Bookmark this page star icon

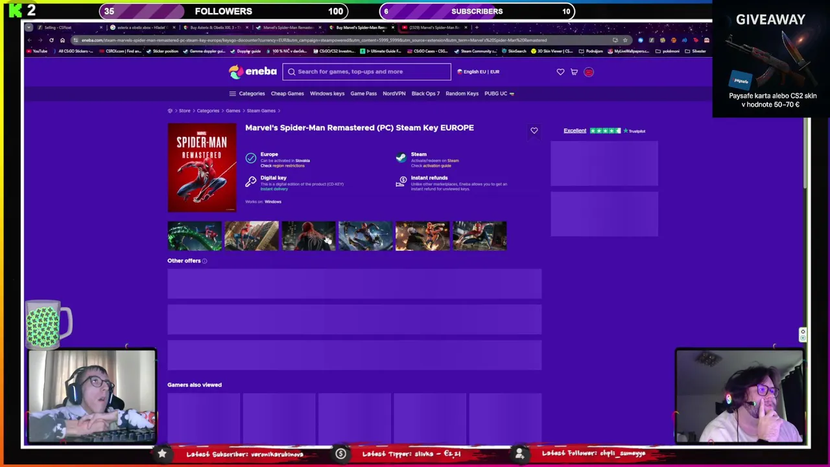[625, 40]
